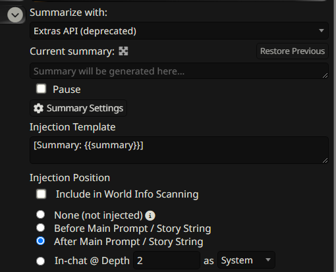Click the expand icon beside Current summary

tap(123, 51)
